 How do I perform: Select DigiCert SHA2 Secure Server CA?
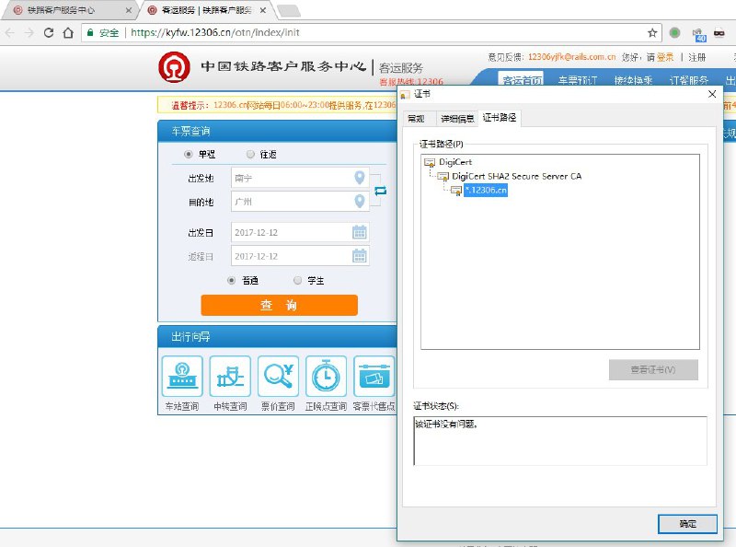click(x=516, y=176)
